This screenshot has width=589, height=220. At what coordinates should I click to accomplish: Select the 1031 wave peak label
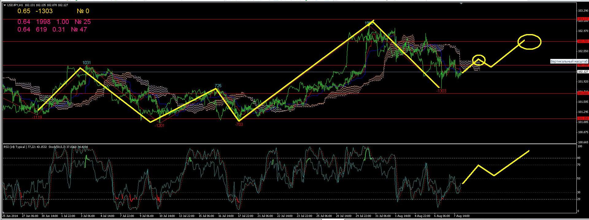coord(87,63)
